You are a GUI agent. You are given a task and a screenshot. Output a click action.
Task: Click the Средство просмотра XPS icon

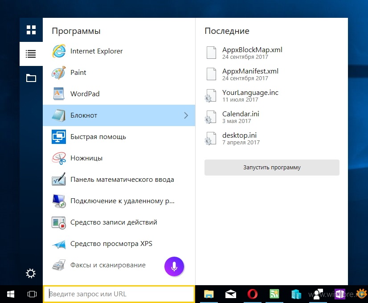pos(59,244)
